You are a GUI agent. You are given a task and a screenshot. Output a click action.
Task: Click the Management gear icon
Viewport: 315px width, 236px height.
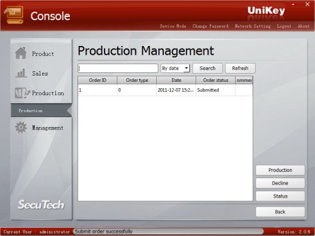21,127
